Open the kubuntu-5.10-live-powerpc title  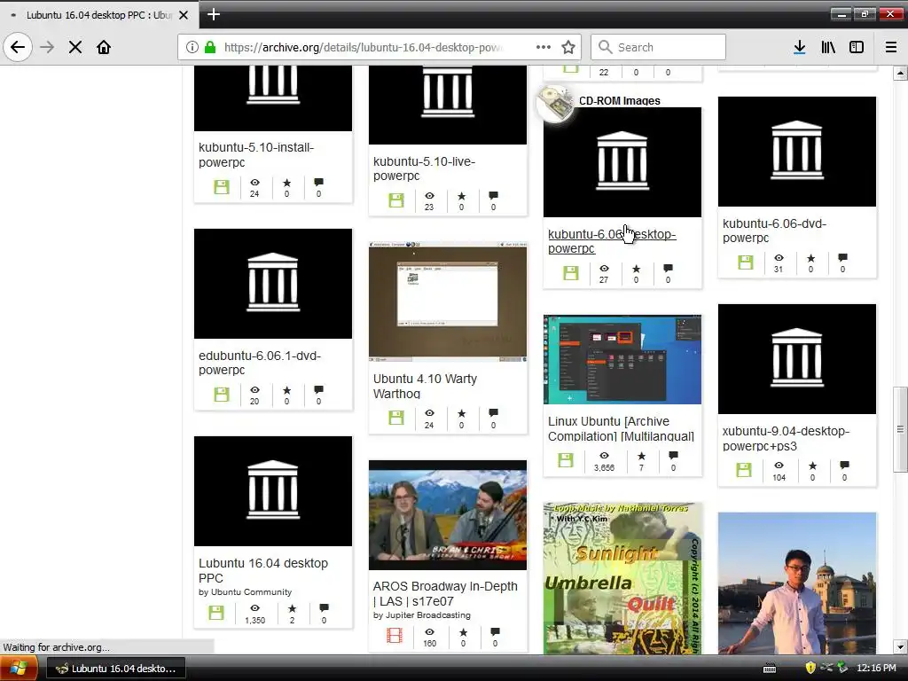[425, 168]
